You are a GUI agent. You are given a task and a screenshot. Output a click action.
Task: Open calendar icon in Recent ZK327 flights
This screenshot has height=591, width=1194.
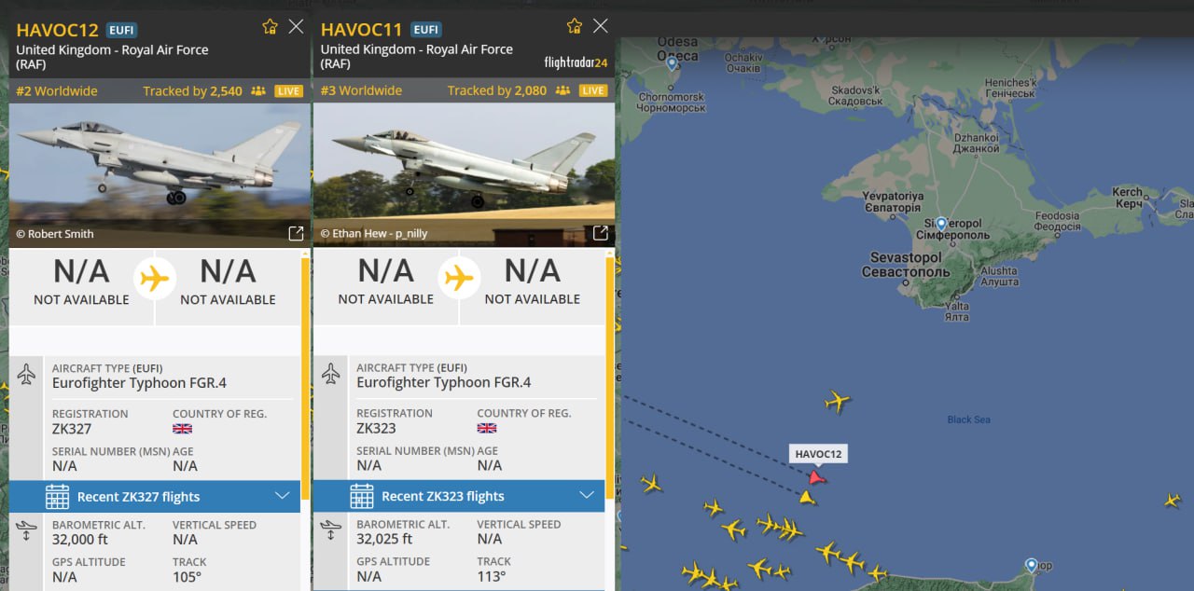click(57, 497)
